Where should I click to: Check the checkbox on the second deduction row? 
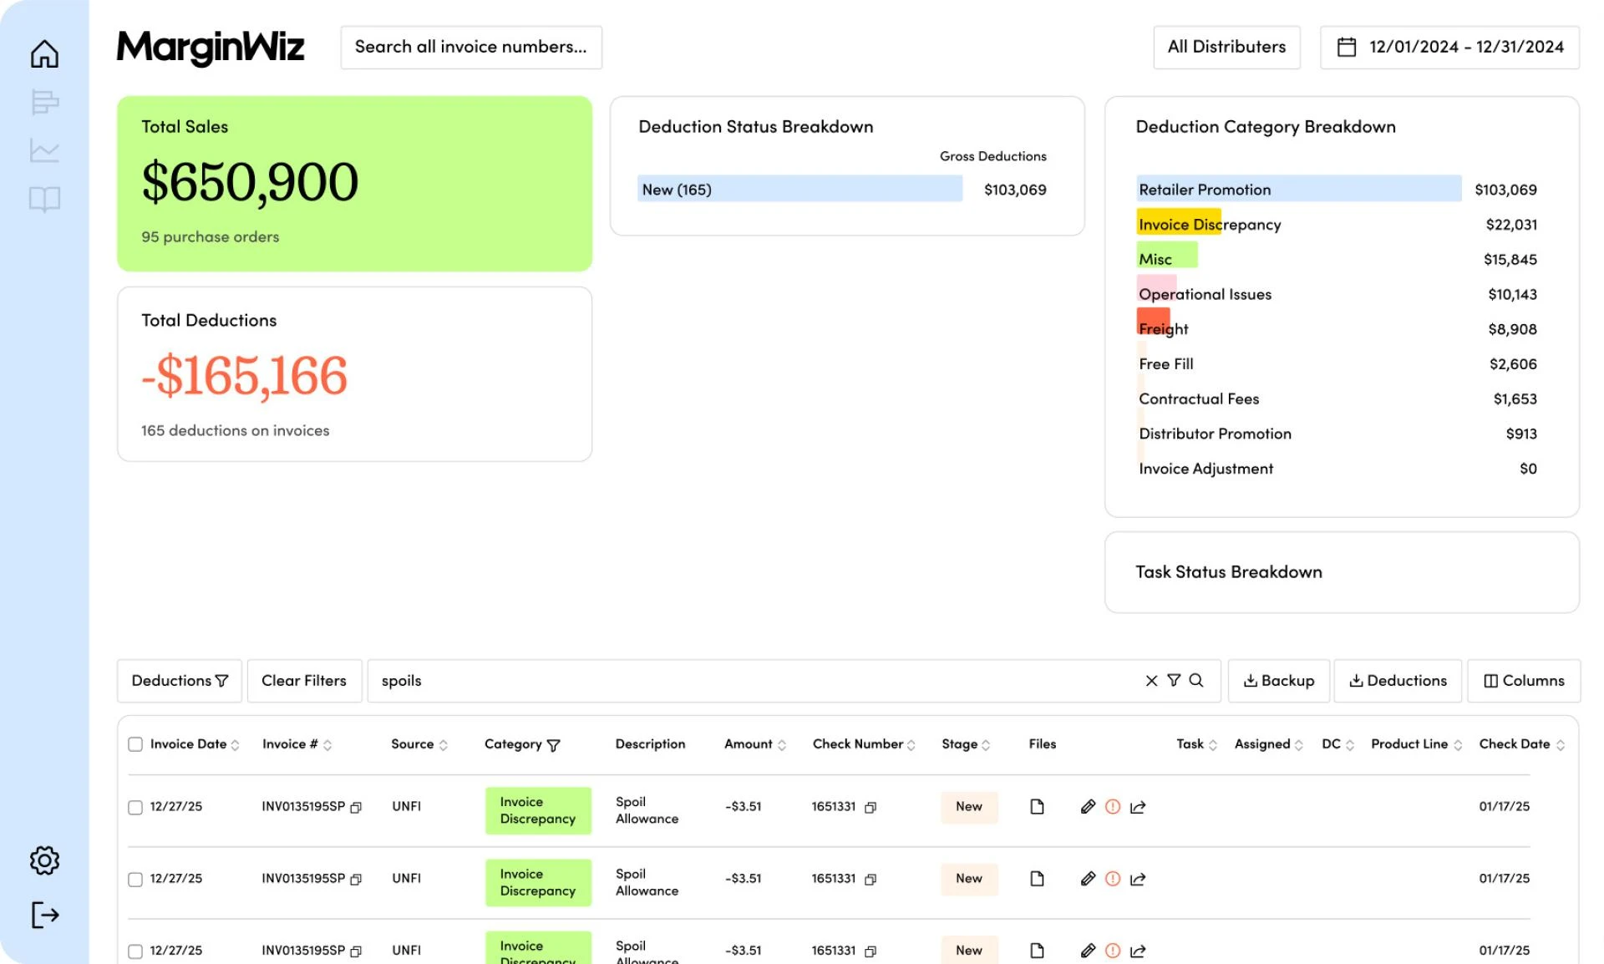(135, 879)
